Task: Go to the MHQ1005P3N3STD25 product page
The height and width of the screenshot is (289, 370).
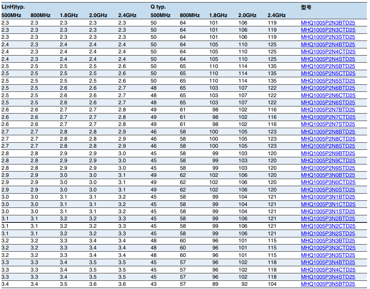Action: pos(328,256)
